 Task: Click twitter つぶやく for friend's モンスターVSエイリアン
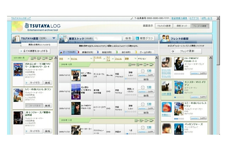[199, 97]
